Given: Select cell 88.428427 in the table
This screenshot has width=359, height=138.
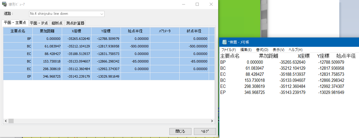Looking at the screenshot, I should 47,54.
